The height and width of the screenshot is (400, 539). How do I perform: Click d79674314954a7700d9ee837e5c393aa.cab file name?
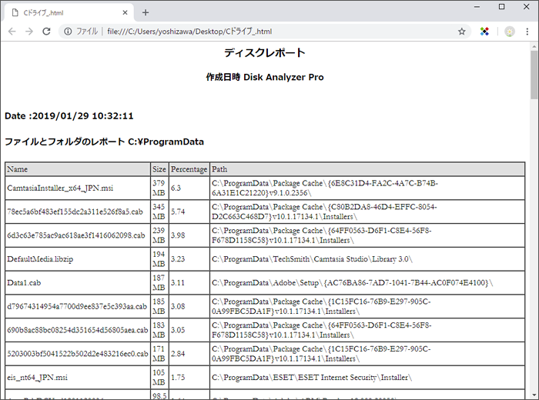coord(77,307)
